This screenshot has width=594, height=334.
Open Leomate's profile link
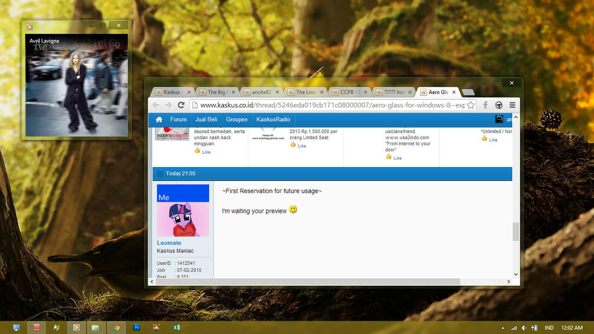point(169,243)
